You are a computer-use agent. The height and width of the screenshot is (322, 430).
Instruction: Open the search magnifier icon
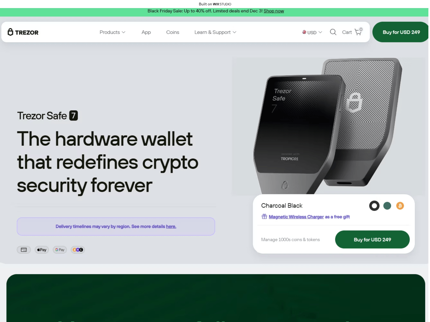pos(333,32)
